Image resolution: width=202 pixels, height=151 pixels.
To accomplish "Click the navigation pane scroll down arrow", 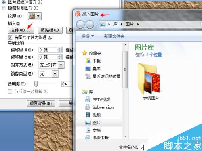I will click(x=125, y=136).
